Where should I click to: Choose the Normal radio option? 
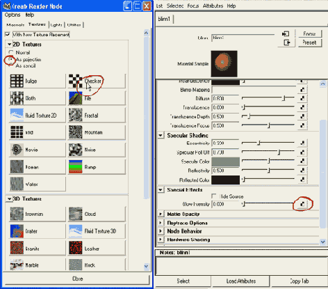[10, 52]
